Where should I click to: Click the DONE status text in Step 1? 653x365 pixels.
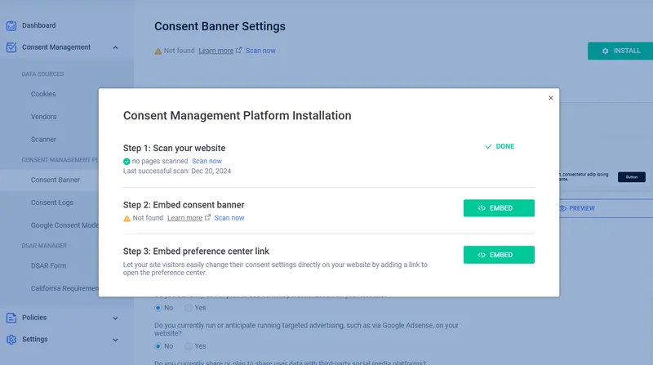pos(504,147)
